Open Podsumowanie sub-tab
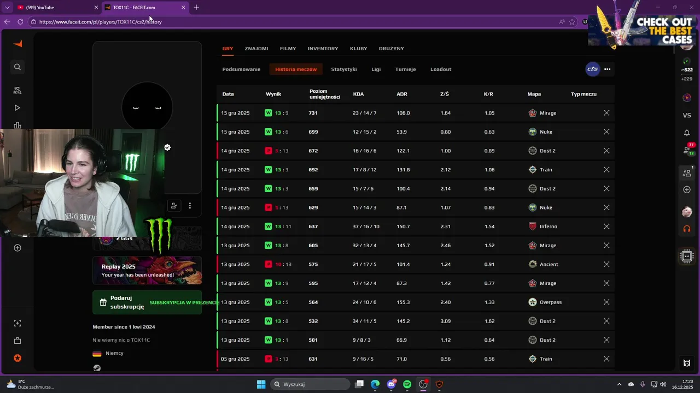The width and height of the screenshot is (700, 393). click(x=241, y=69)
